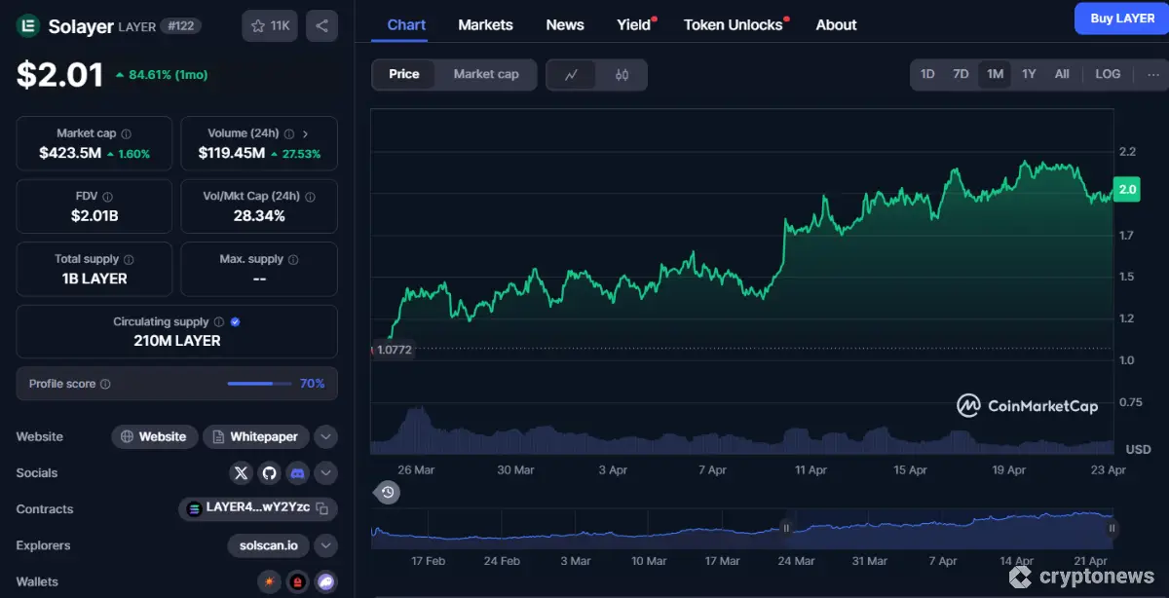Expand the Explorers dropdown chevron

[326, 545]
